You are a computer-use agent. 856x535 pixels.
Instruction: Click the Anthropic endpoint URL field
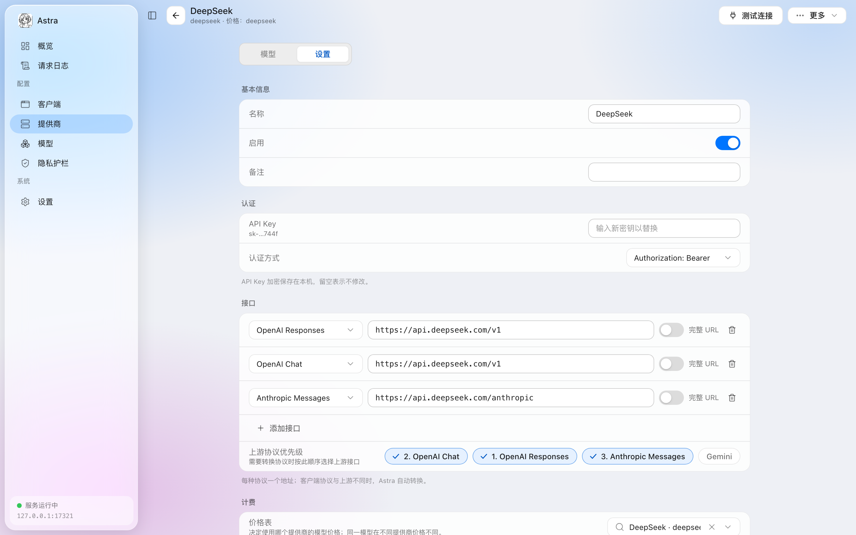point(510,398)
